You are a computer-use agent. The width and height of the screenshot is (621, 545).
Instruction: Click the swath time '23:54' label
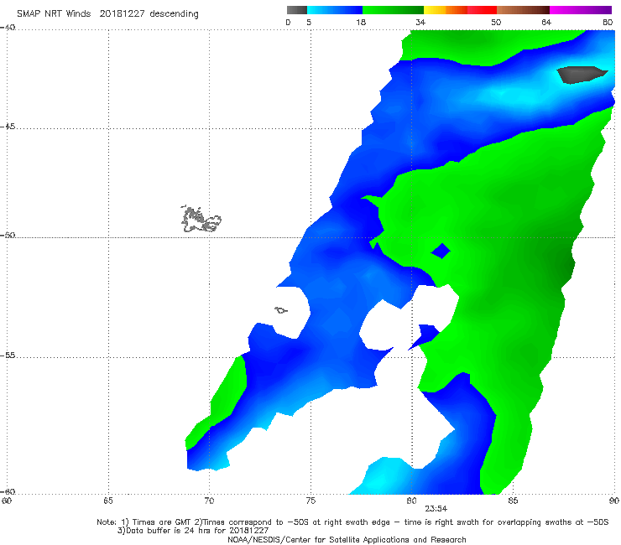point(436,509)
